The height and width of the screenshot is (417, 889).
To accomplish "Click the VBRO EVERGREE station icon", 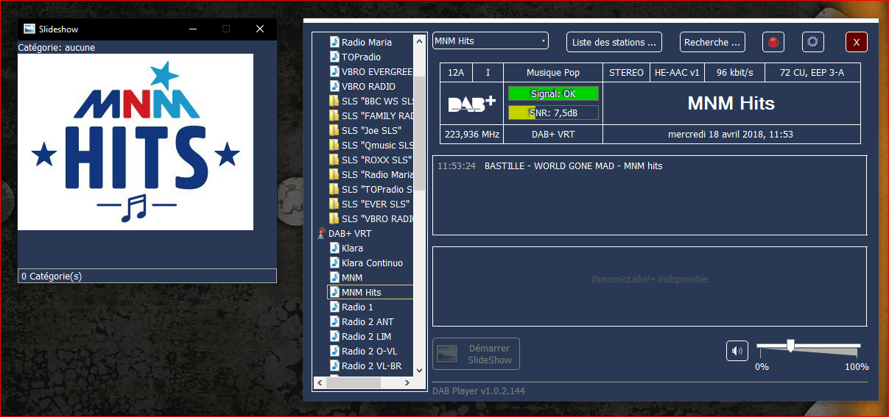I will [x=334, y=71].
